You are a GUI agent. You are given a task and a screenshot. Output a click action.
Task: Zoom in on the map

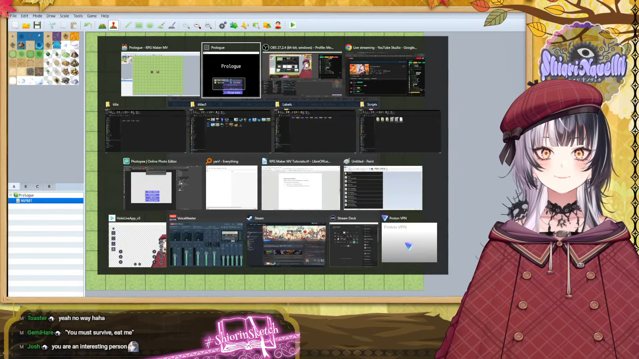(x=186, y=25)
